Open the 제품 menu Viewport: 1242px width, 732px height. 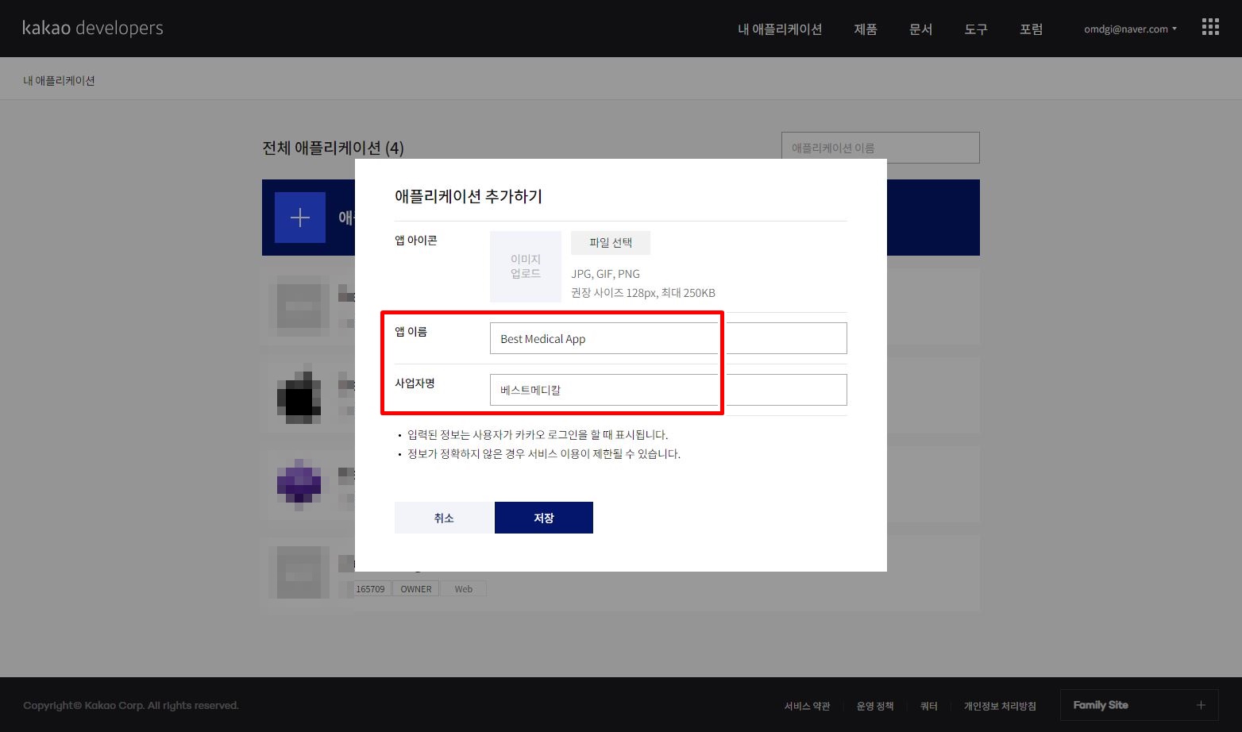click(x=866, y=29)
